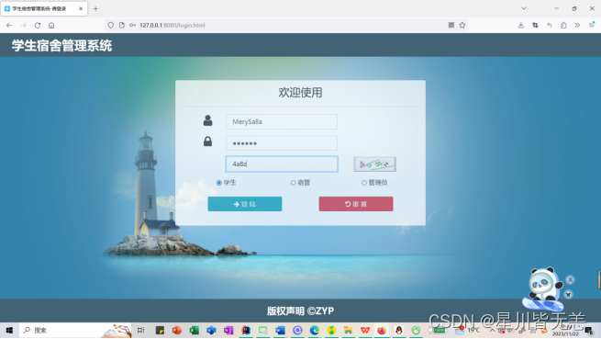Show more tools double-chevron overflow
This screenshot has width=601, height=339.
pos(578,26)
